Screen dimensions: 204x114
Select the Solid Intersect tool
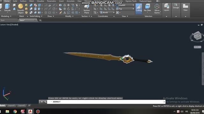(x=31, y=13)
